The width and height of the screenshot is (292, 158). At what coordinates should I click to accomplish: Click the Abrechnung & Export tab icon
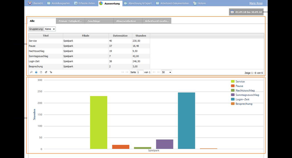[x=126, y=3]
